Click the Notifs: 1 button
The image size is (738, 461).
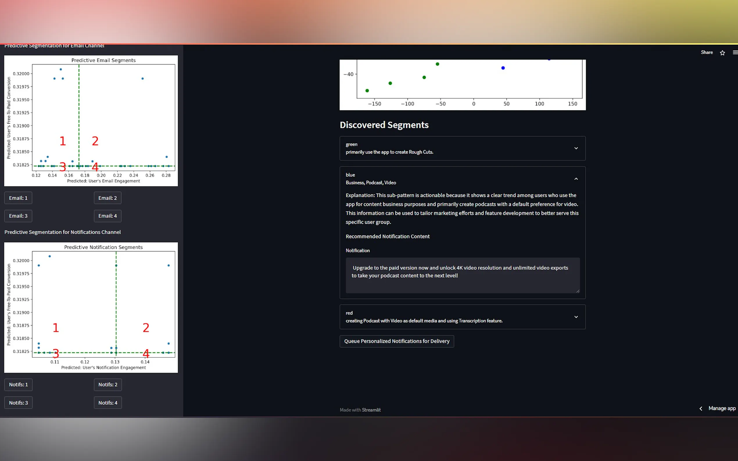(x=18, y=384)
